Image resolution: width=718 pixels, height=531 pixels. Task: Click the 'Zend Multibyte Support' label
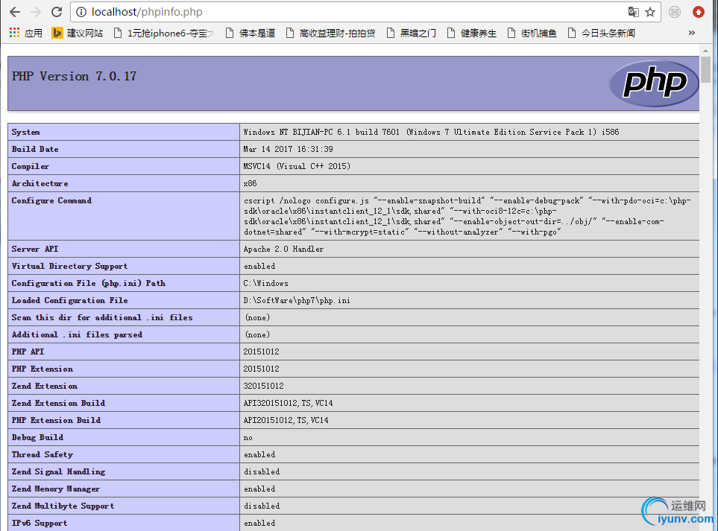click(x=63, y=506)
